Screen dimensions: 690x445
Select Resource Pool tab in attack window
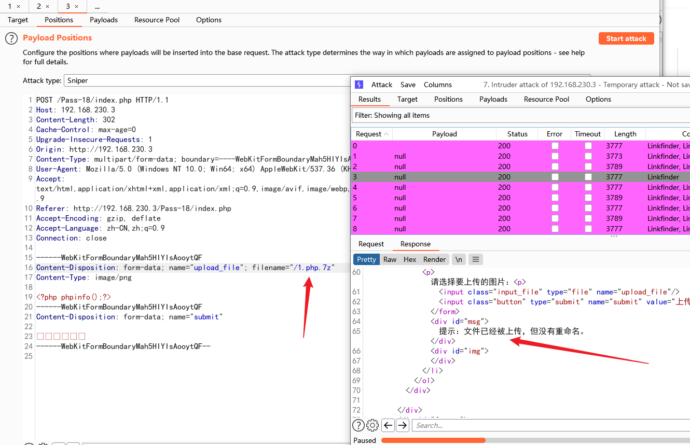pyautogui.click(x=546, y=99)
